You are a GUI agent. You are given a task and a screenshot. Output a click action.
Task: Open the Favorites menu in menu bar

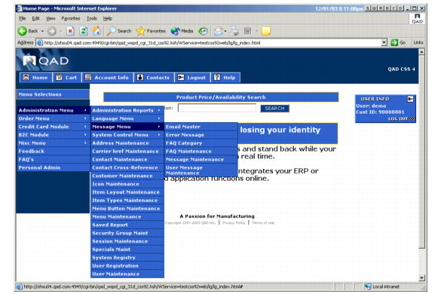pyautogui.click(x=71, y=19)
